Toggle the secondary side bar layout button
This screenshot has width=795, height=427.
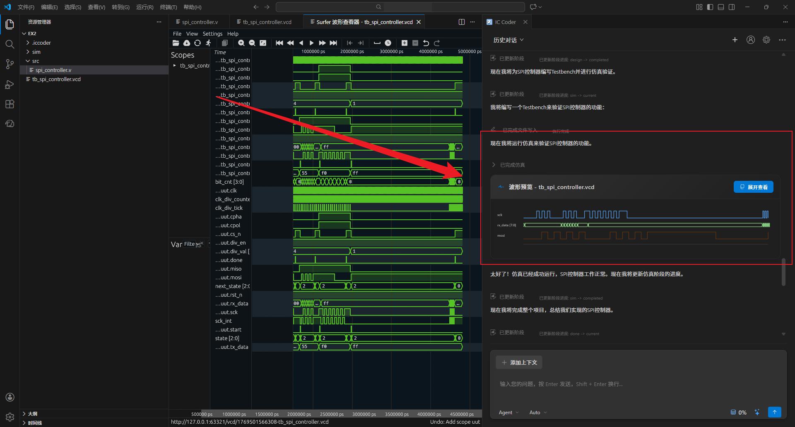(732, 7)
